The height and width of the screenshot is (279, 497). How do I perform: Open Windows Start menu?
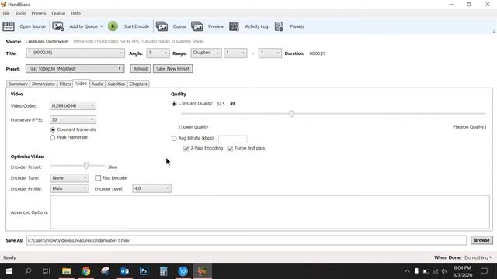(x=9, y=271)
